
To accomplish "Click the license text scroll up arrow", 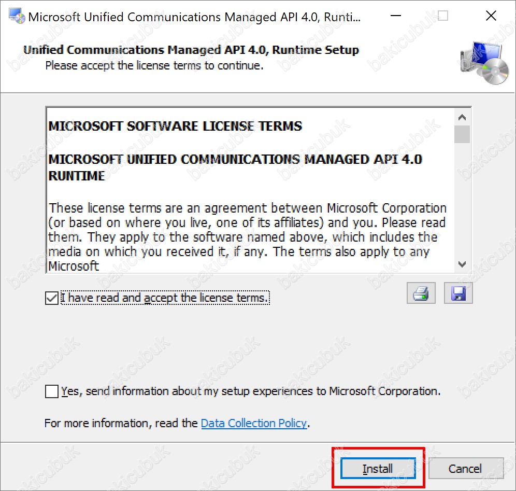I will [462, 117].
